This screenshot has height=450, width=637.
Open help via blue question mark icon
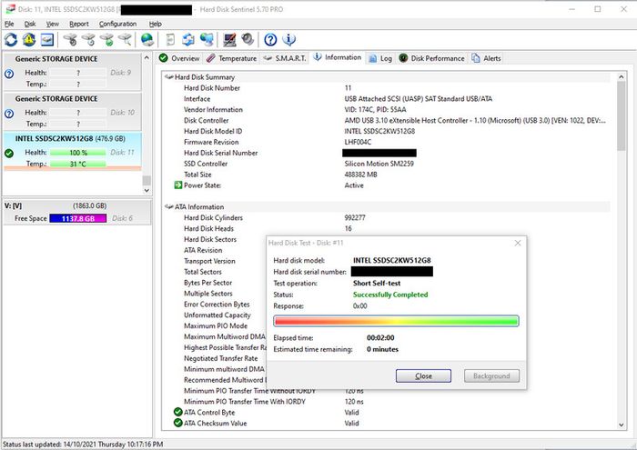270,39
